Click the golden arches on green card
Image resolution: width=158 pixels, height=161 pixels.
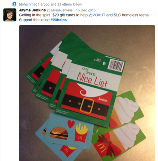click(101, 148)
